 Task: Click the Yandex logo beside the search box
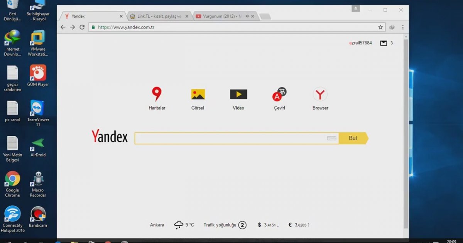pyautogui.click(x=110, y=137)
